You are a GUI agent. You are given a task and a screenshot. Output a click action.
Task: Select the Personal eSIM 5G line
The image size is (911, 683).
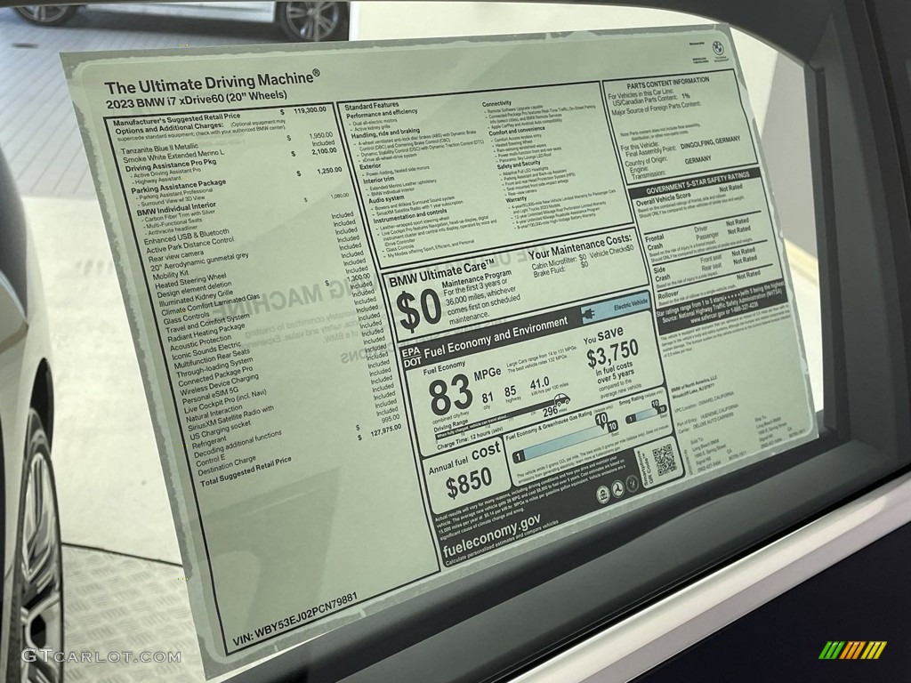pyautogui.click(x=210, y=394)
